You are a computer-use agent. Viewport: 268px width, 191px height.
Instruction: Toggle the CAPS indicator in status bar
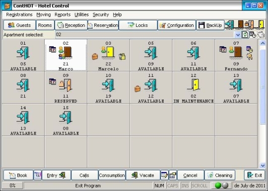[x=173, y=186]
